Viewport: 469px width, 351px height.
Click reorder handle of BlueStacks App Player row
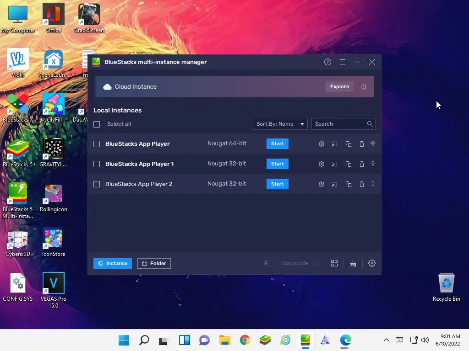coord(373,144)
